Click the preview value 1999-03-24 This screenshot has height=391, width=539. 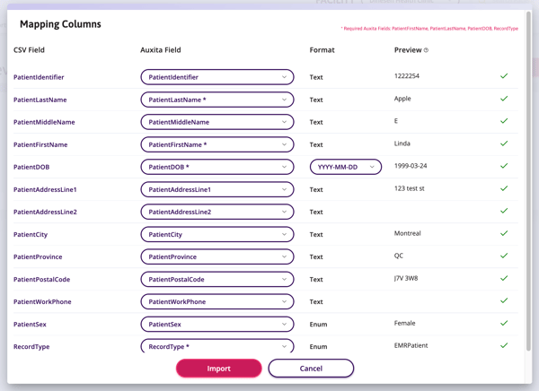(411, 166)
